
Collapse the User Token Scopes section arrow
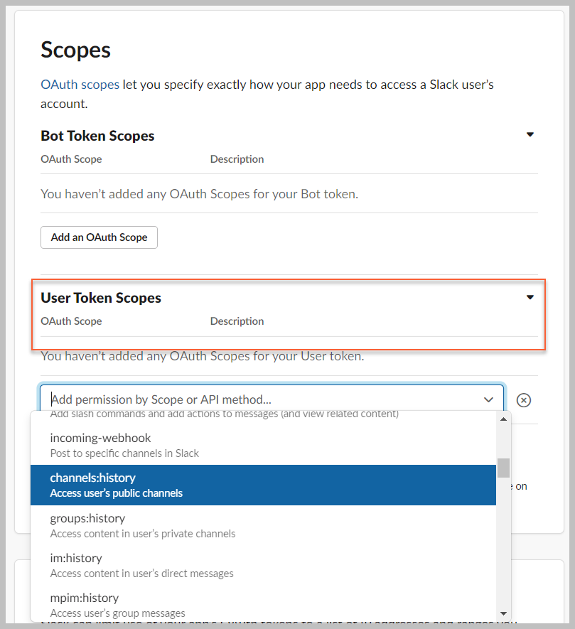(530, 297)
